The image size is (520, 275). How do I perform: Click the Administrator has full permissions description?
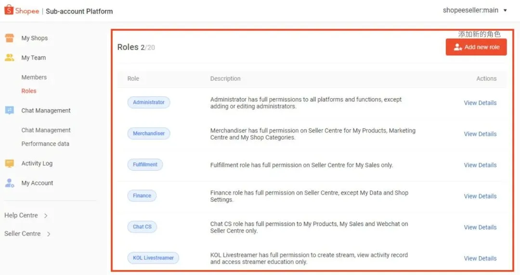click(x=306, y=103)
